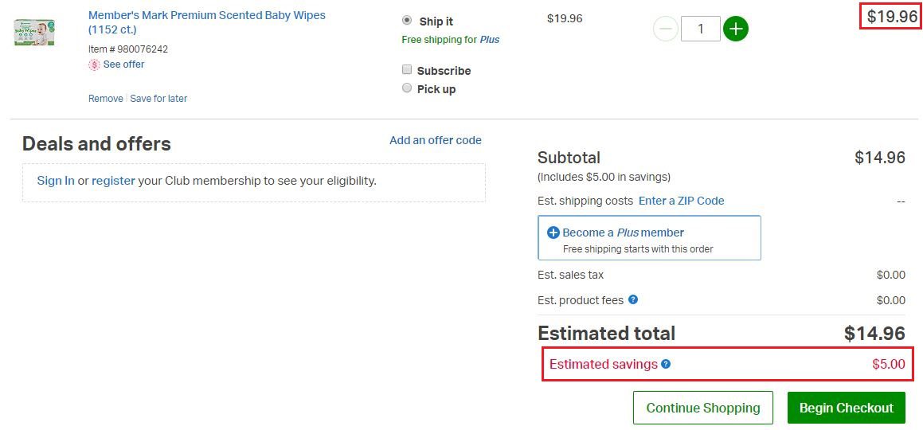This screenshot has width=923, height=430.
Task: Click Enter a ZIP Code link
Action: (x=681, y=201)
